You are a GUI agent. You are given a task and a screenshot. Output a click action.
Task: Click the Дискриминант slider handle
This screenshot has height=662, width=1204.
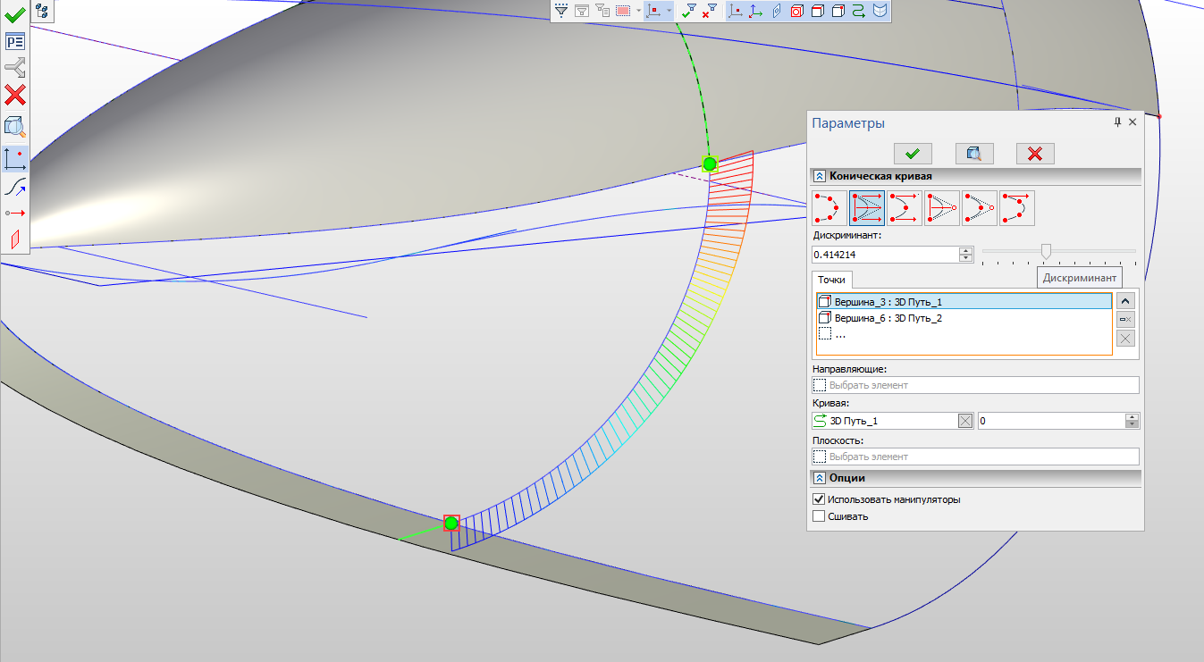(x=1046, y=252)
